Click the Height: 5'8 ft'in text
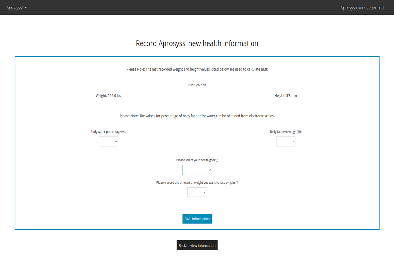Screen dimensions: 394x262 286,96
